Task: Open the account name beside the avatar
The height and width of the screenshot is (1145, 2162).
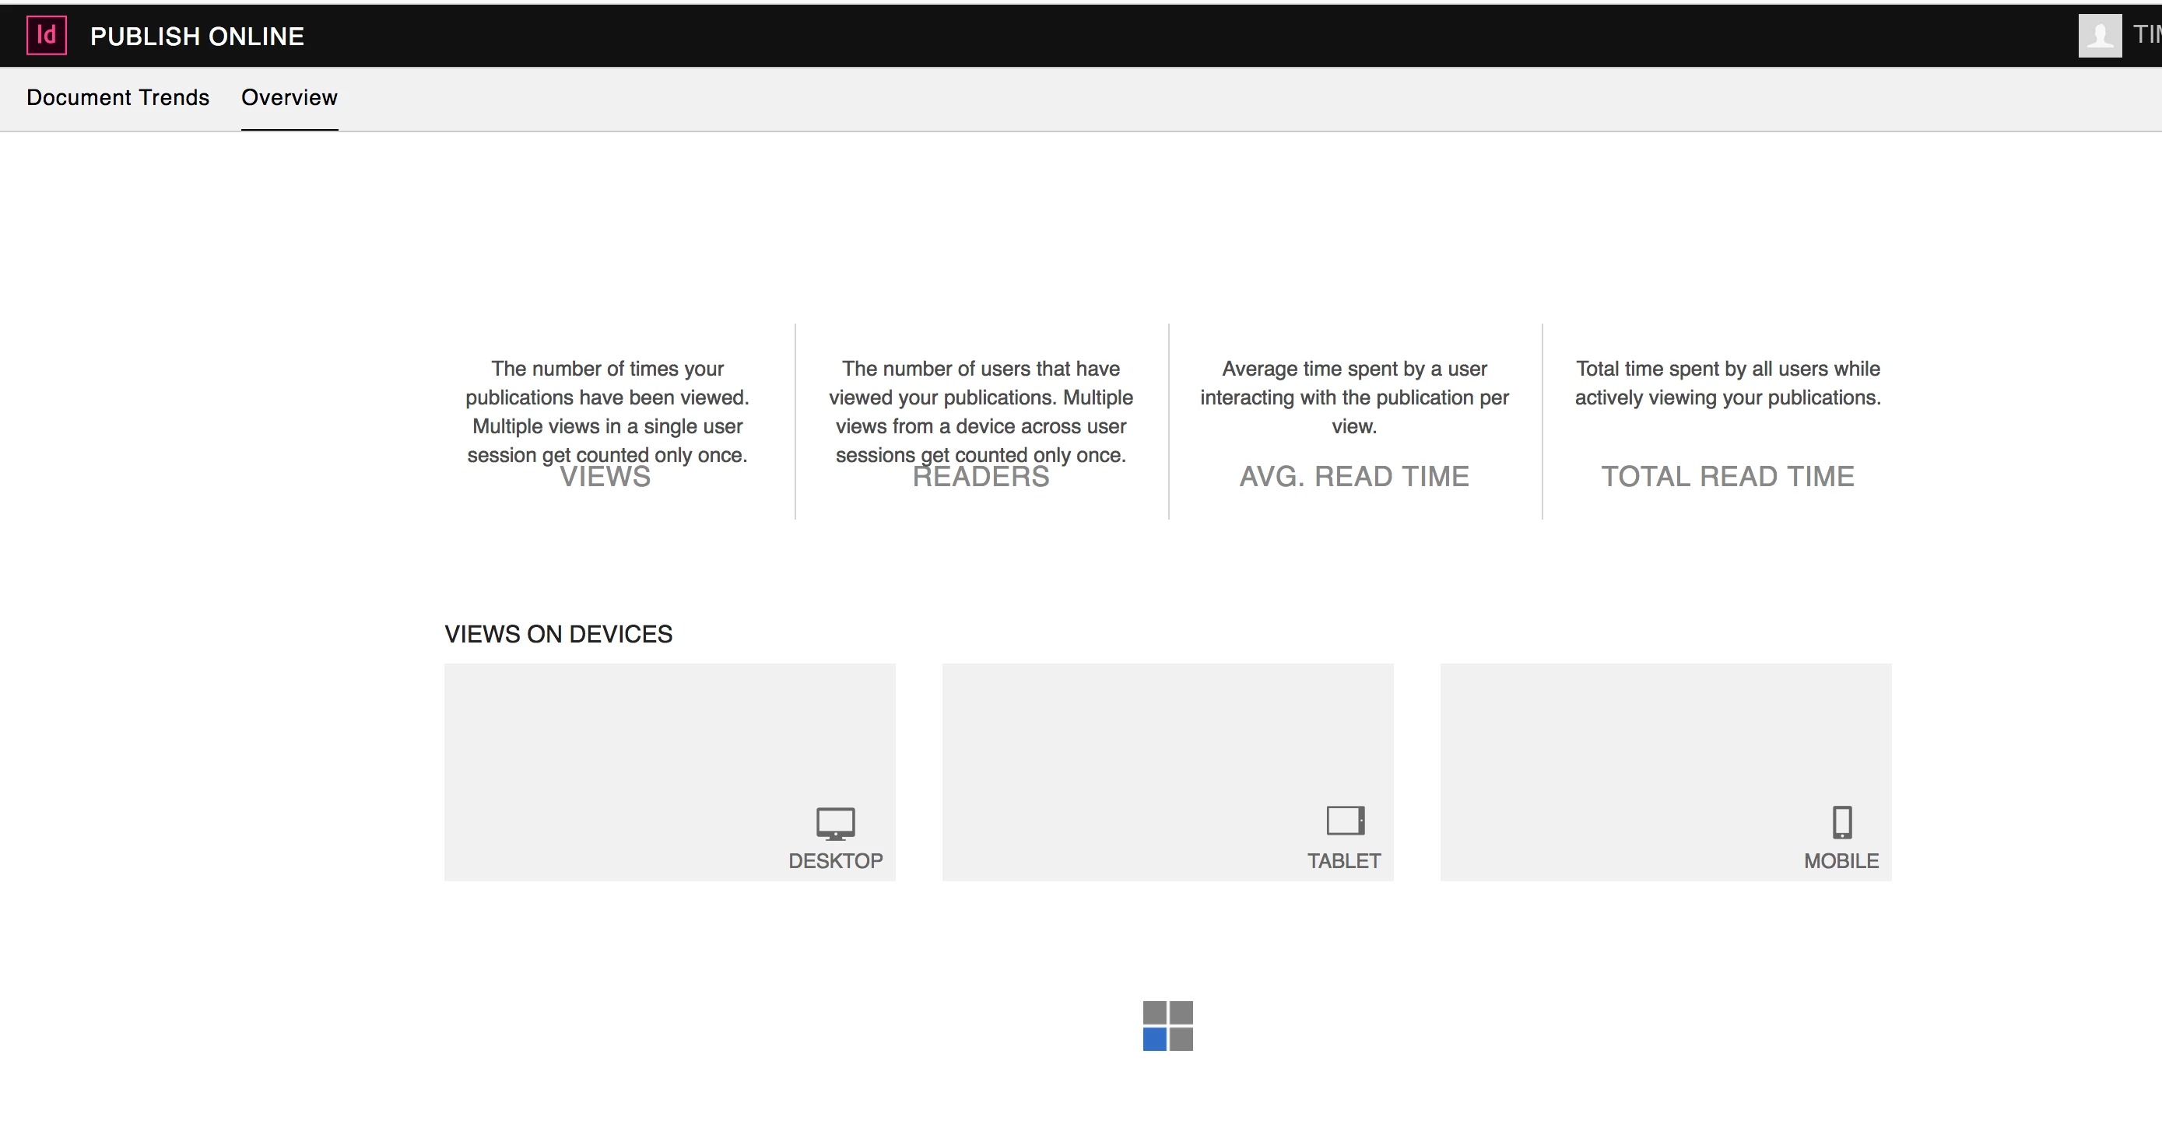Action: (2147, 34)
